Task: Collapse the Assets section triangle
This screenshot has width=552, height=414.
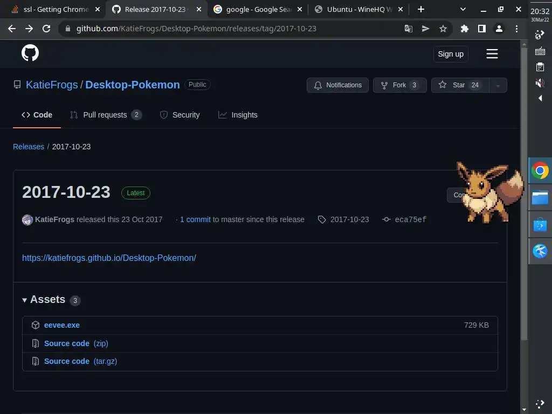Action: coord(24,300)
